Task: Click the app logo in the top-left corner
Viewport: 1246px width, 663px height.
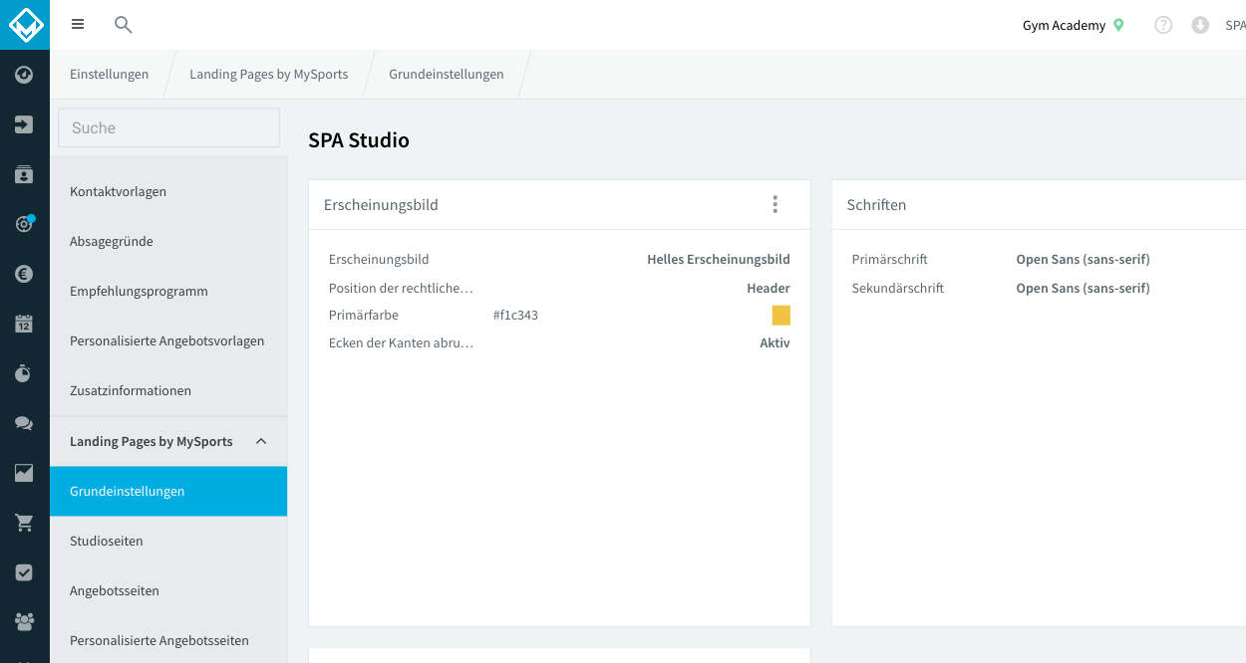Action: pos(25,25)
